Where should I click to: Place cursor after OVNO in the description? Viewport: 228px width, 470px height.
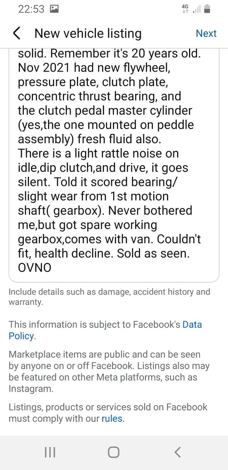[x=52, y=268]
